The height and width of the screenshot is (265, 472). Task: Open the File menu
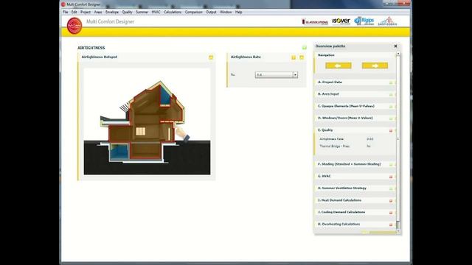pyautogui.click(x=66, y=12)
